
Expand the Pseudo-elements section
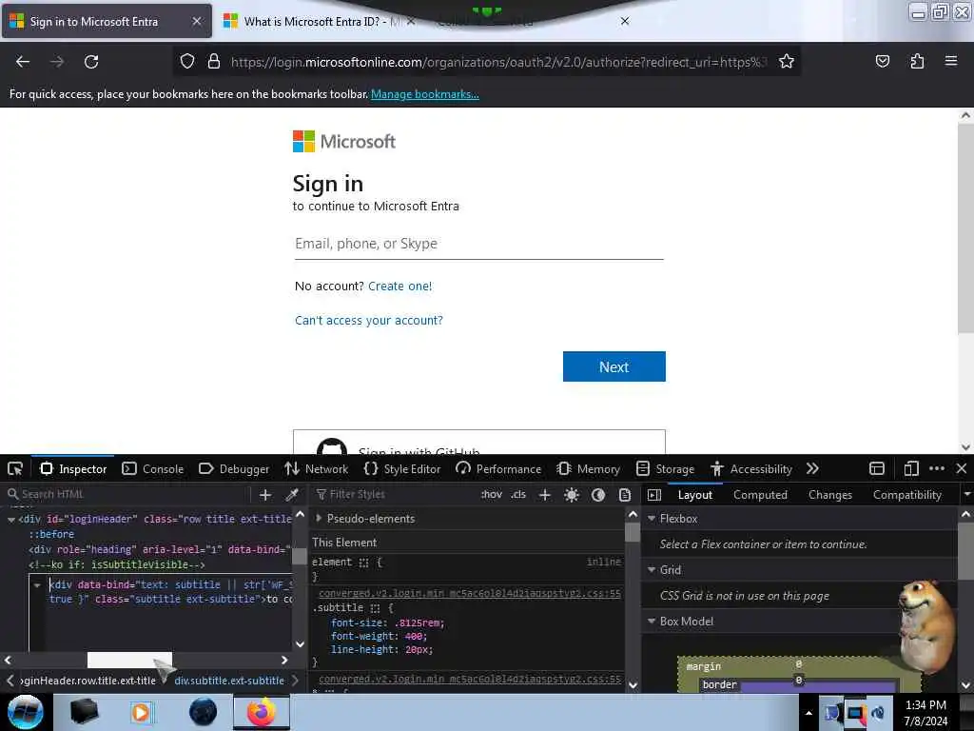(x=320, y=518)
